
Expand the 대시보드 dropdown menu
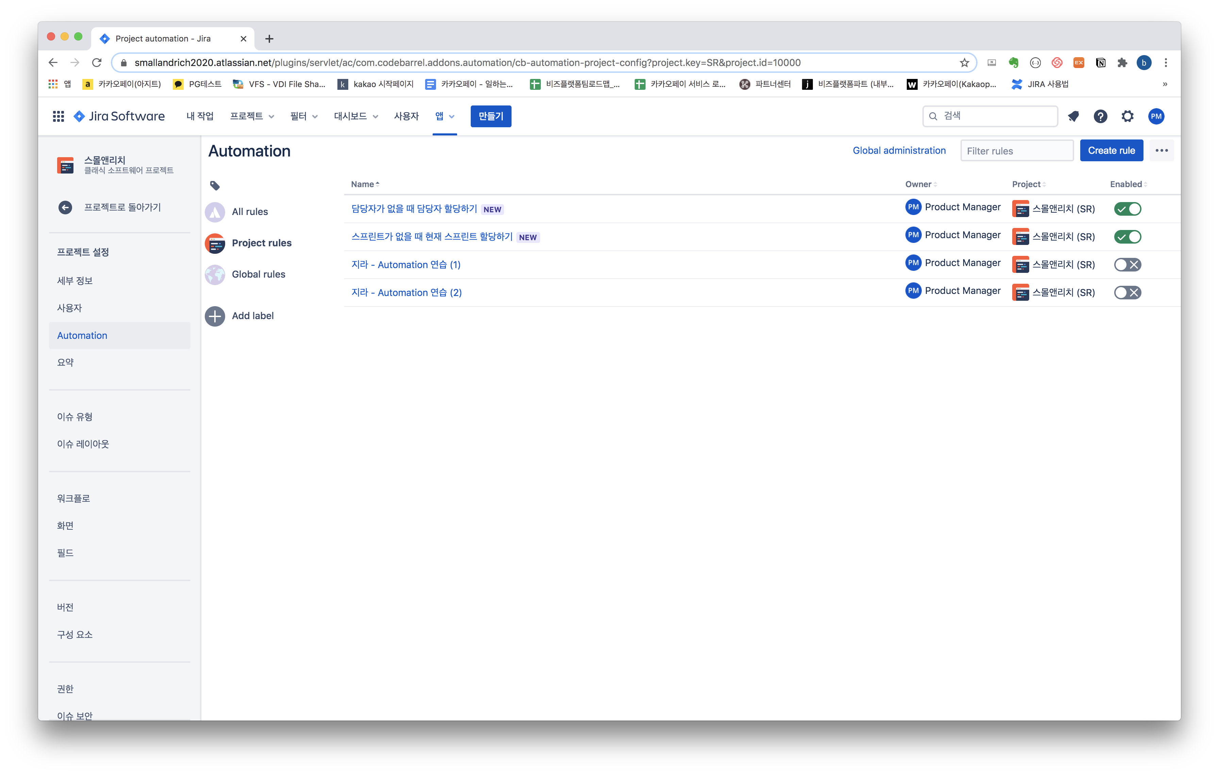tap(356, 116)
